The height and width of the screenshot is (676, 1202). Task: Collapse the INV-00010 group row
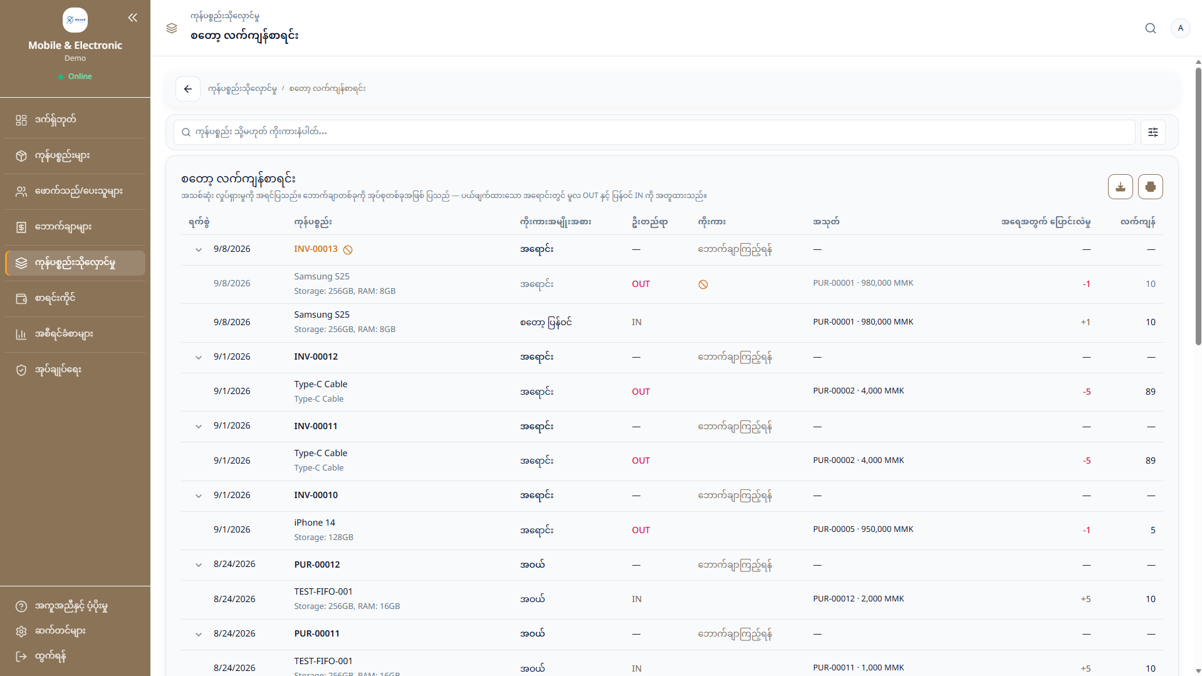199,496
